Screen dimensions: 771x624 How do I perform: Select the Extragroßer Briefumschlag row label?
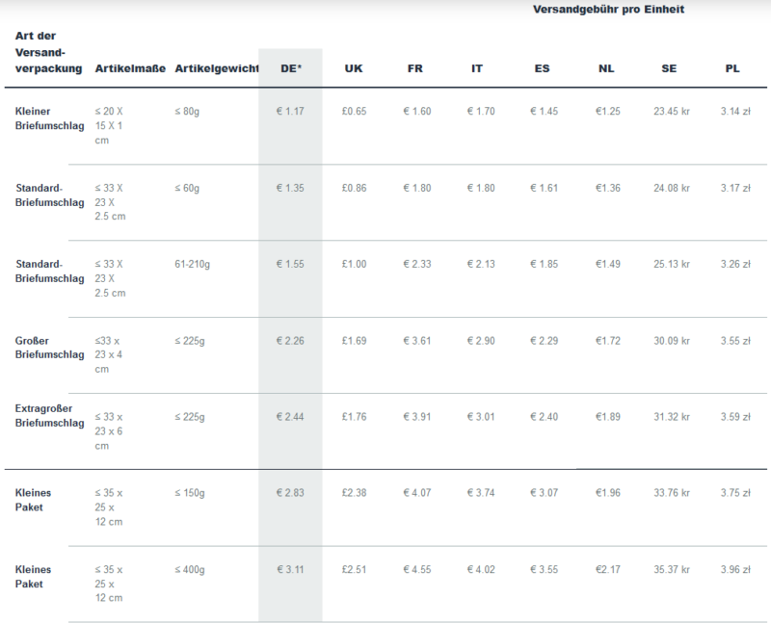[49, 416]
